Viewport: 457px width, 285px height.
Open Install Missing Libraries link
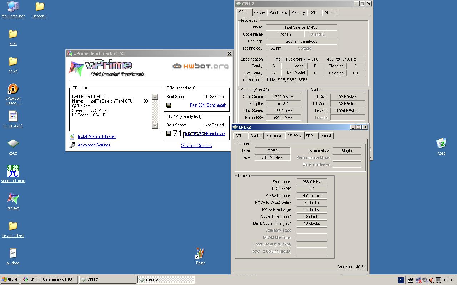(97, 136)
